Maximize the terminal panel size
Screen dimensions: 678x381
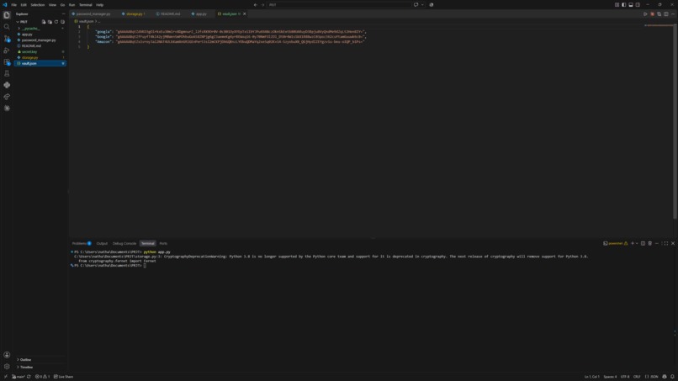(665, 243)
